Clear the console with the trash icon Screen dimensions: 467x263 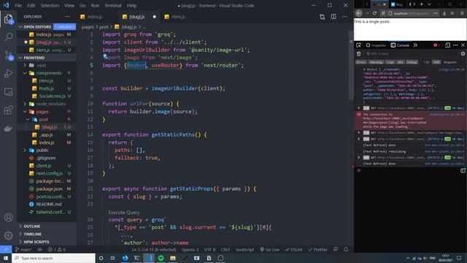(358, 53)
